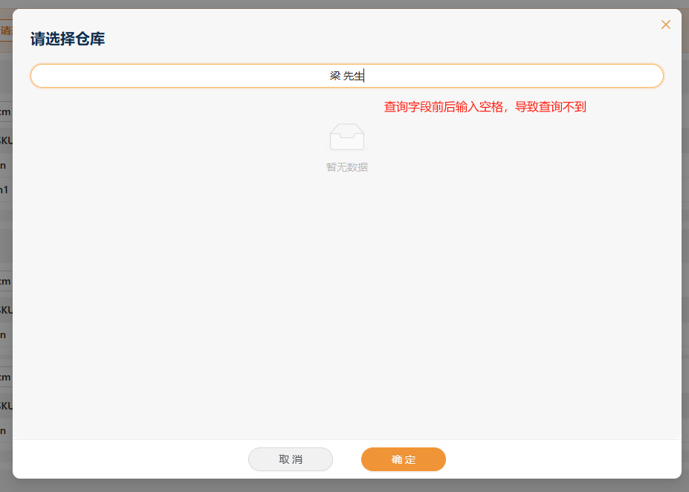The image size is (689, 492).
Task: Click the empty-data inbox tray icon
Action: point(346,137)
